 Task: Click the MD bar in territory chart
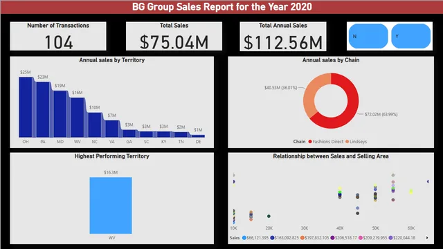60,113
